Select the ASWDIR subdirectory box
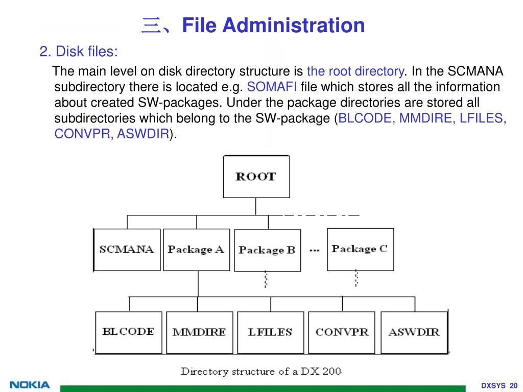523x392 pixels. [x=414, y=333]
